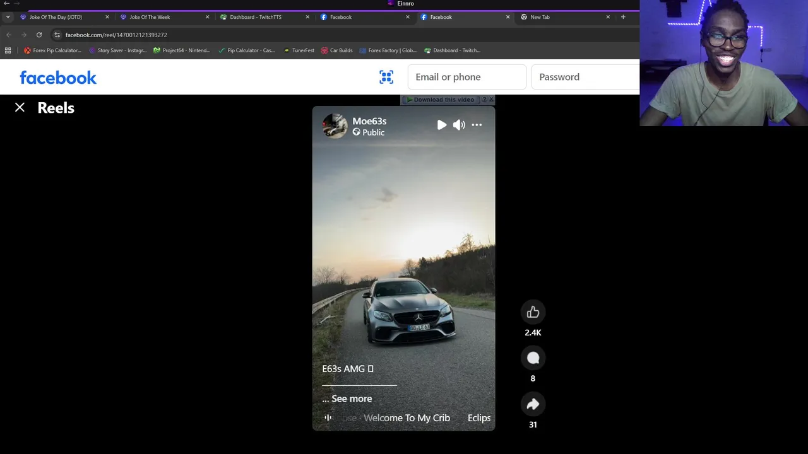This screenshot has height=454, width=808.
Task: Open the Dashboard - Twitch bookmark in the bookmarks bar
Action: tap(452, 50)
